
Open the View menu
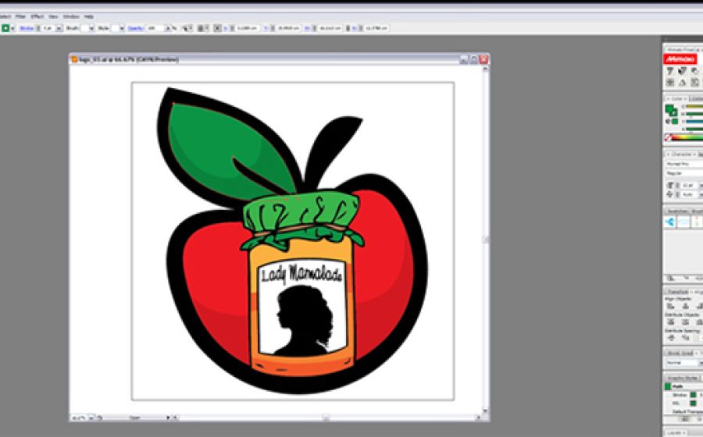pyautogui.click(x=53, y=16)
